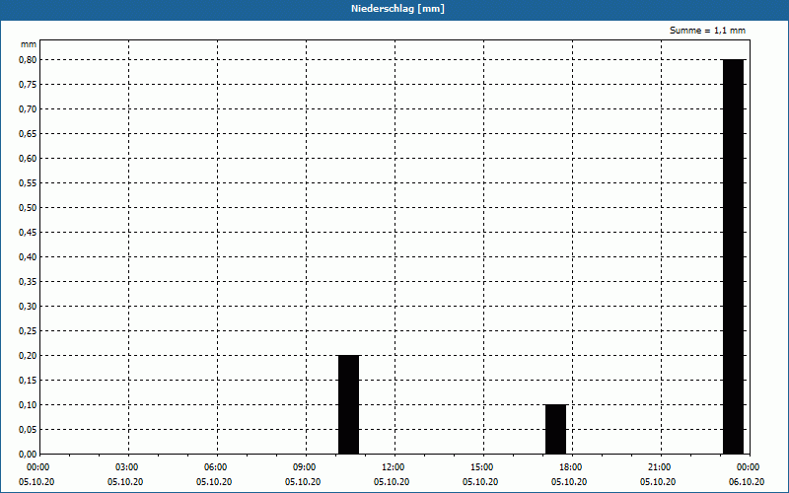Click the 0,00 y-axis value
789x493 pixels.
click(x=28, y=455)
